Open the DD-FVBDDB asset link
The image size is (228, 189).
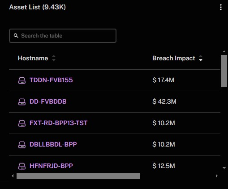click(48, 101)
